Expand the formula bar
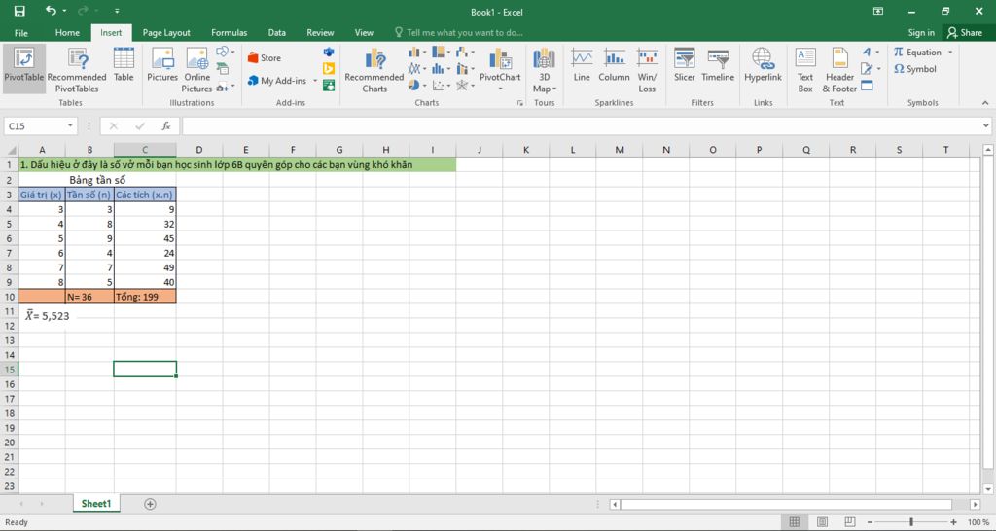Viewport: 996px width, 531px height. (986, 125)
